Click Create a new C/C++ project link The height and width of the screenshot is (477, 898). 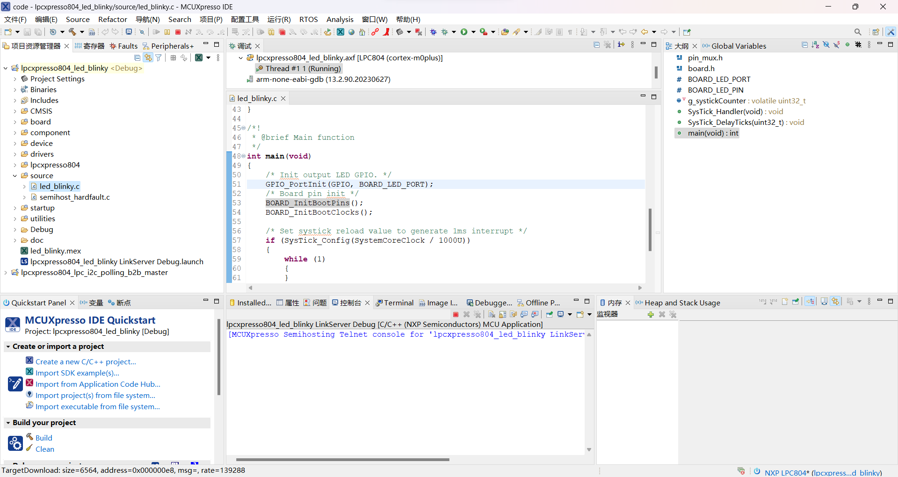point(86,361)
